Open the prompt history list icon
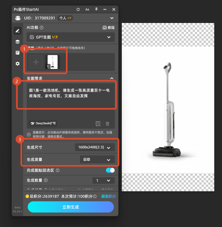Image resolution: width=222 pixels, height=227 pixels. point(98,124)
